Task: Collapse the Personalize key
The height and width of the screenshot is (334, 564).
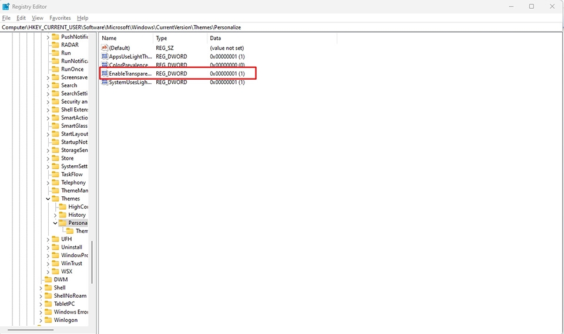Action: 55,223
